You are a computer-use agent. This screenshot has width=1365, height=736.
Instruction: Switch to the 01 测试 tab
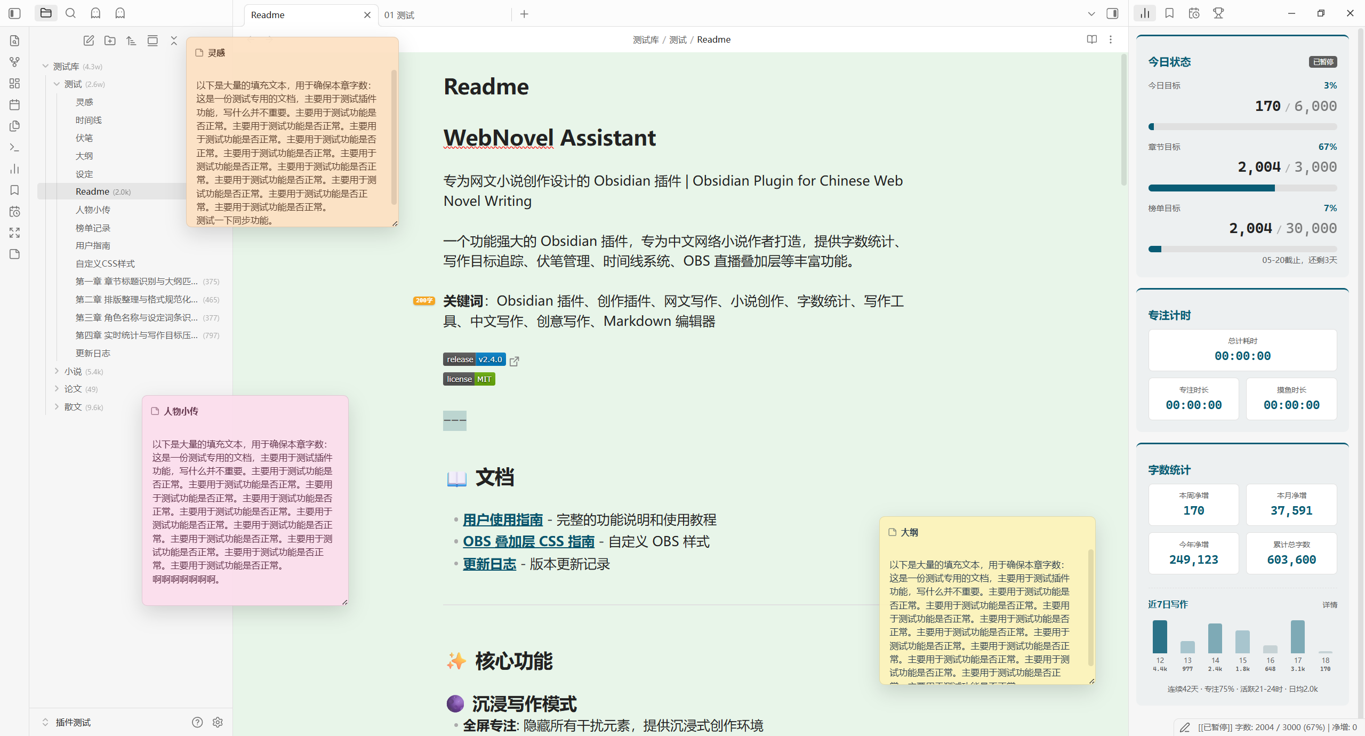[444, 15]
